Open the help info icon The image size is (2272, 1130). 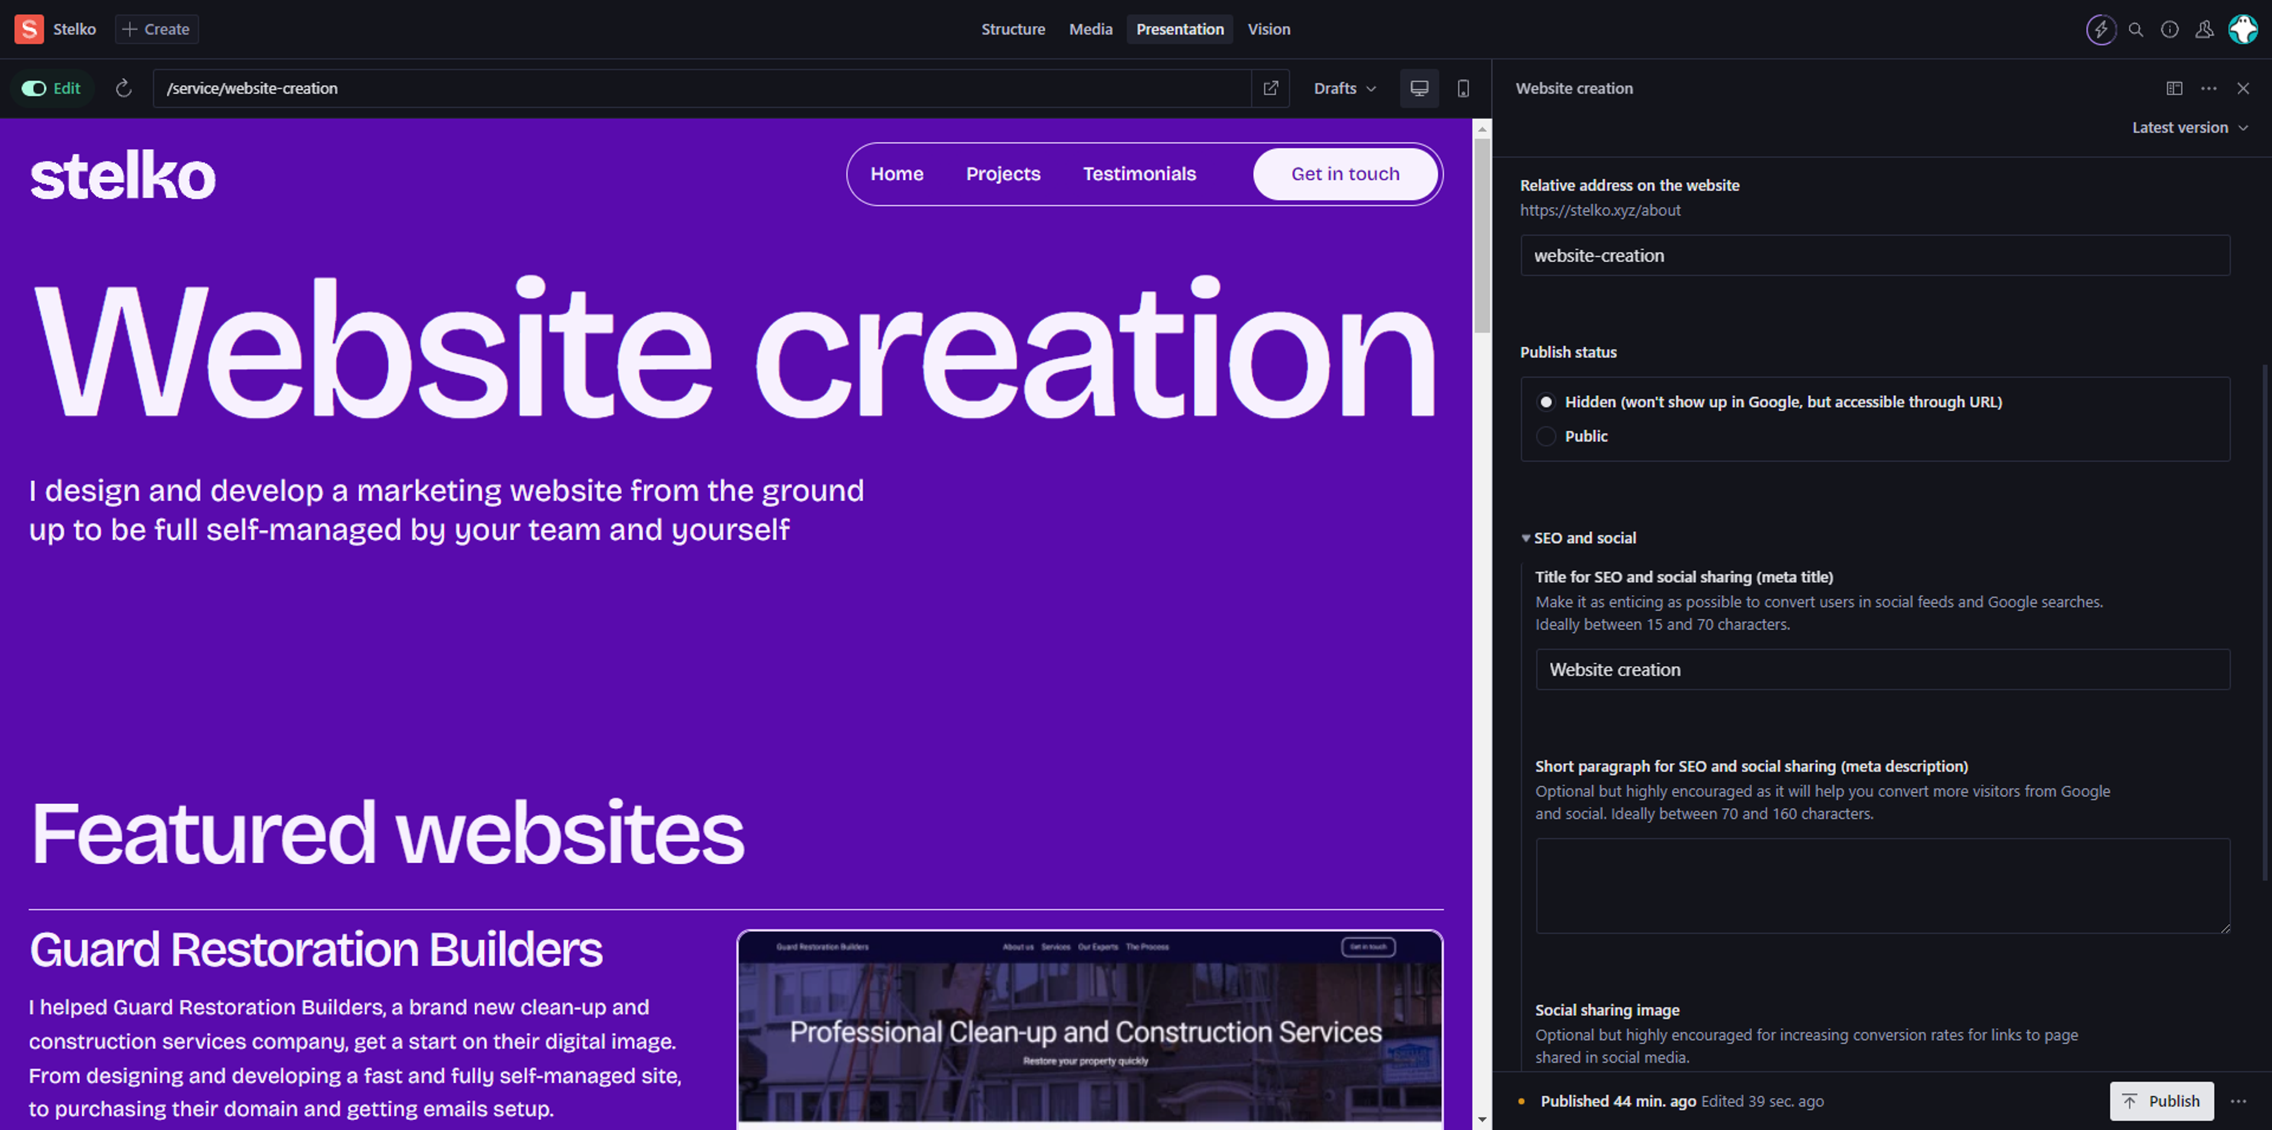2170,29
